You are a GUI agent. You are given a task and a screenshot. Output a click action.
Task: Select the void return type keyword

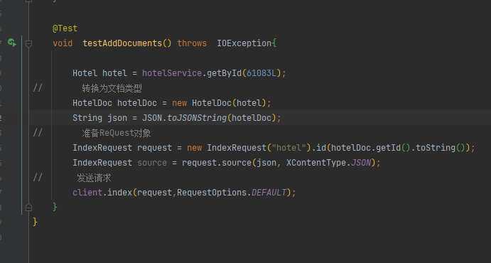(x=63, y=43)
